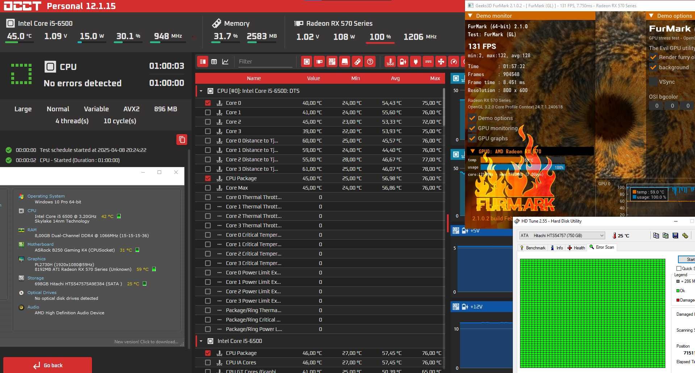Viewport: 695px width, 373px height.
Task: Toggle the fan sensor type filter
Action: tap(441, 62)
